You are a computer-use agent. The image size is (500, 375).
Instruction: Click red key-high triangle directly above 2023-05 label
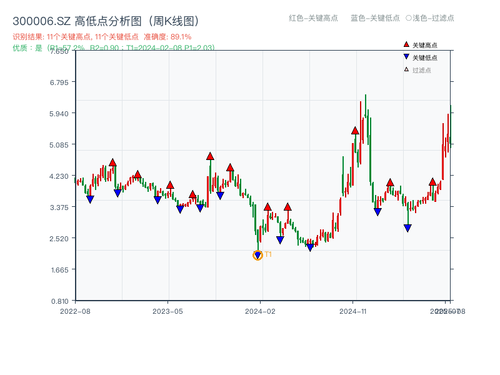pos(170,185)
